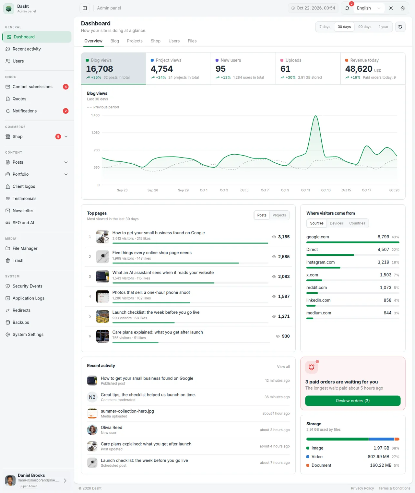Click View all recent activity
The image size is (415, 493).
click(283, 367)
